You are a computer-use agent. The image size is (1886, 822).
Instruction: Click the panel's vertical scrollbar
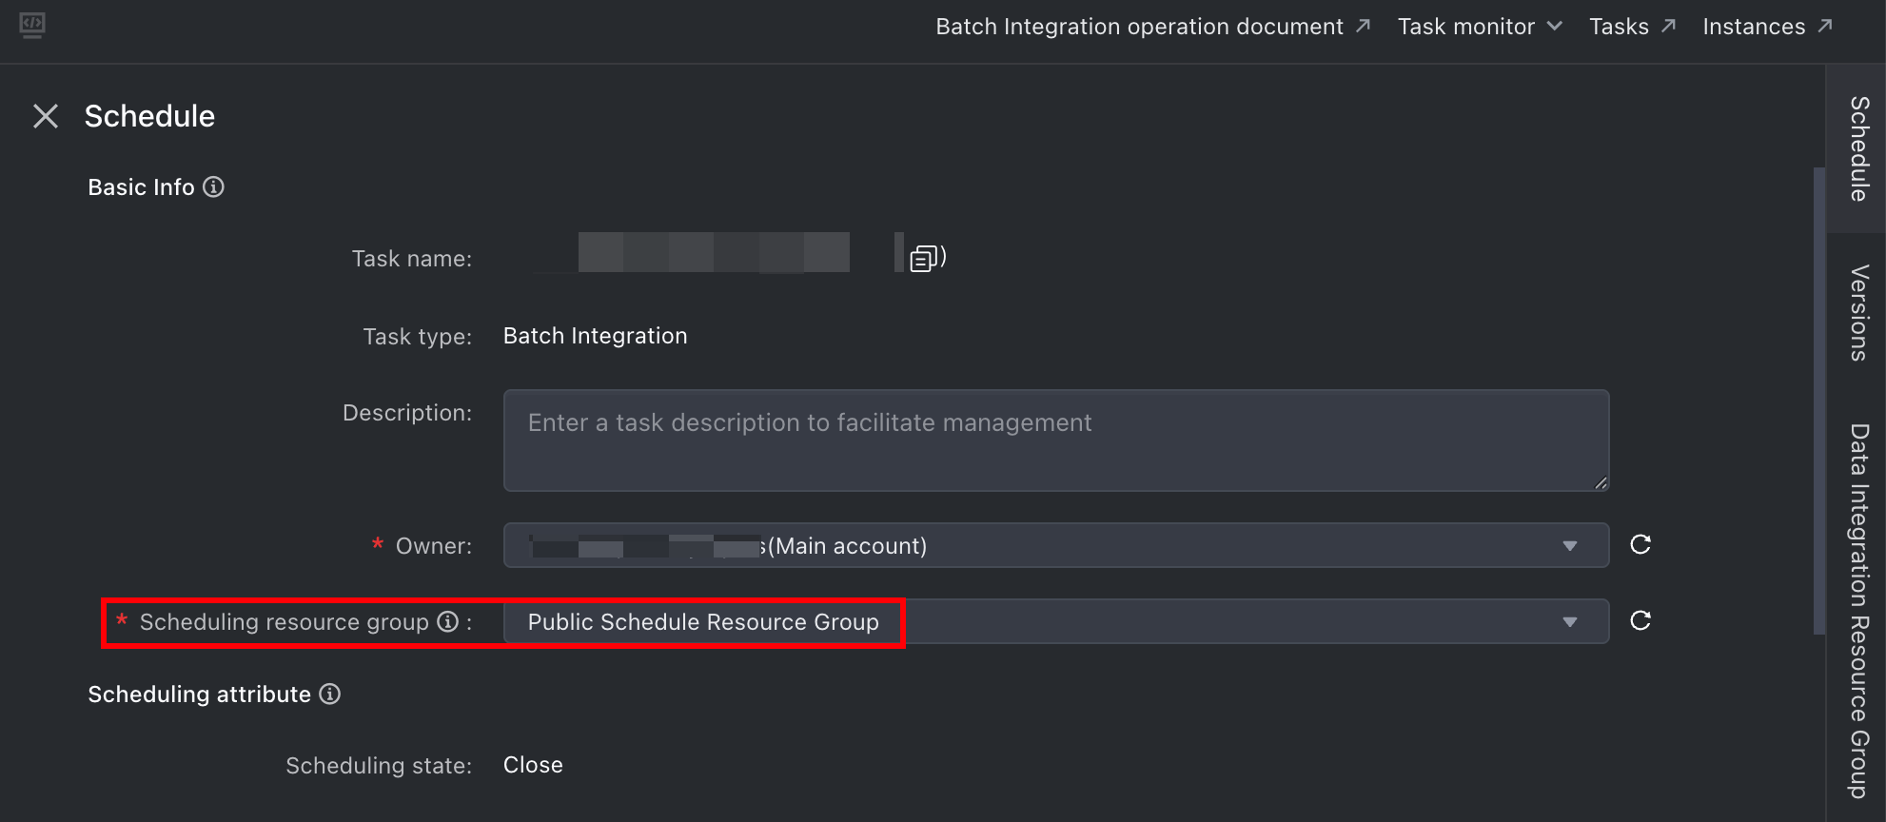coord(1818,400)
